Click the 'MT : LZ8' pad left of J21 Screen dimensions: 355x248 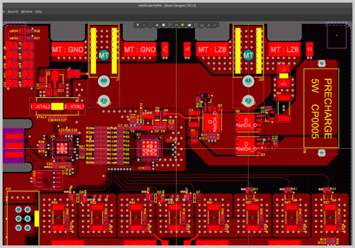[x=212, y=49]
